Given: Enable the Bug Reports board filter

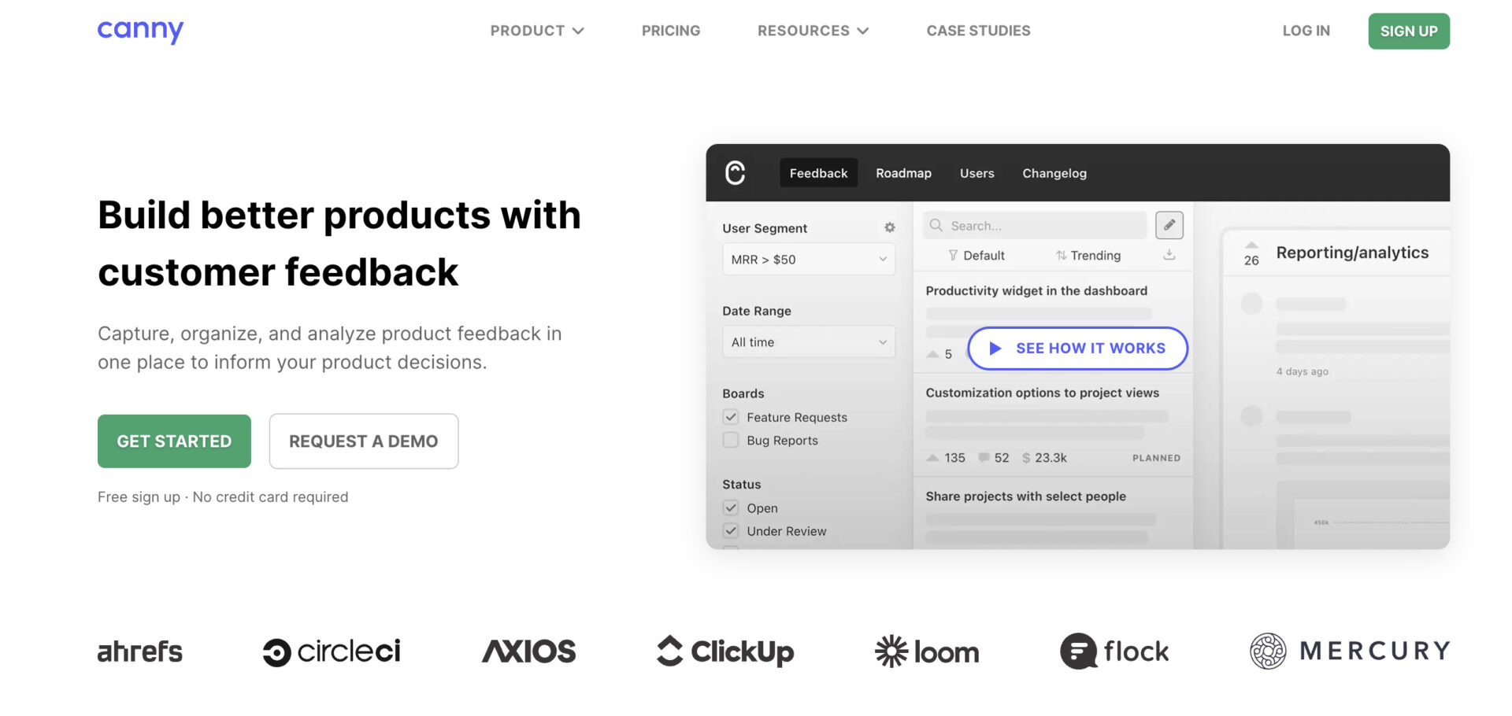Looking at the screenshot, I should point(730,440).
